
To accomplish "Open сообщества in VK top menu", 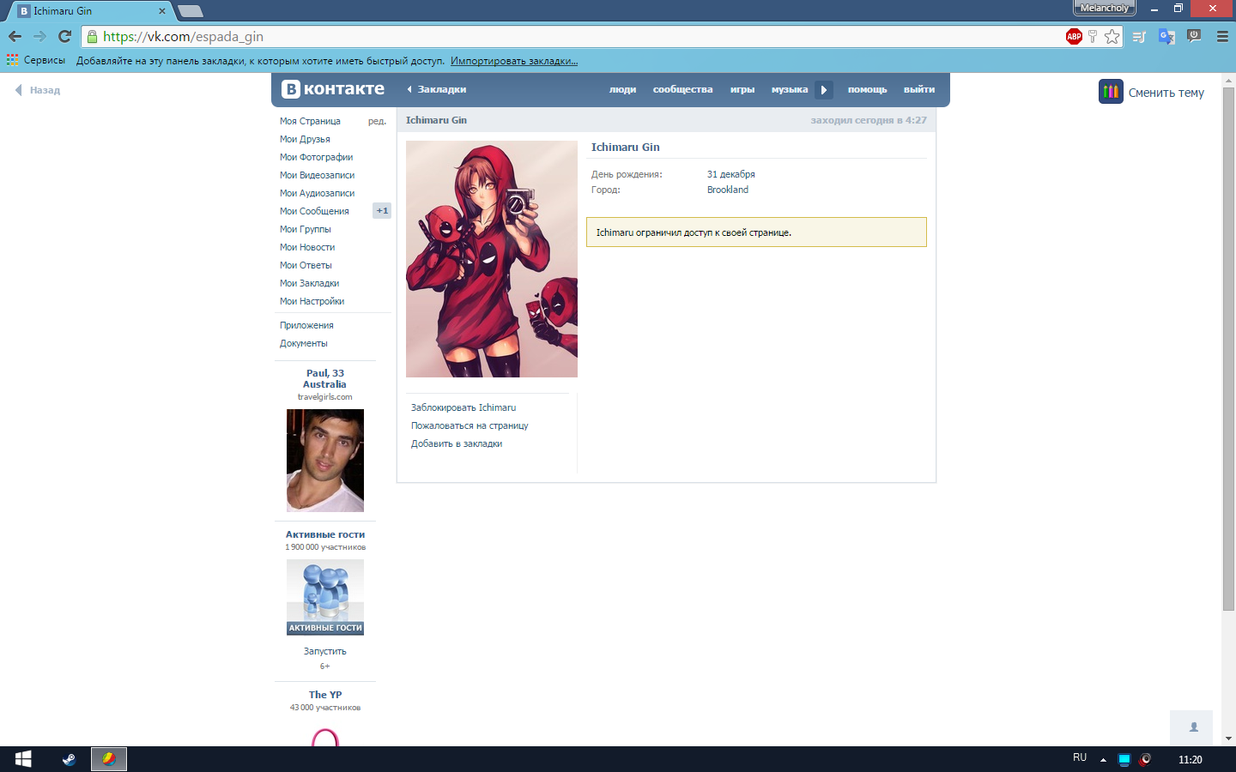I will (682, 89).
